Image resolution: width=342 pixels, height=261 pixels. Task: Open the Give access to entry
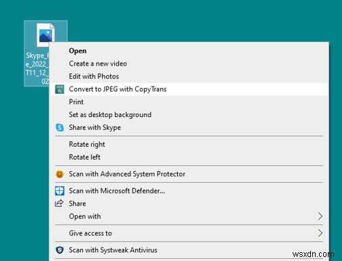coord(189,233)
